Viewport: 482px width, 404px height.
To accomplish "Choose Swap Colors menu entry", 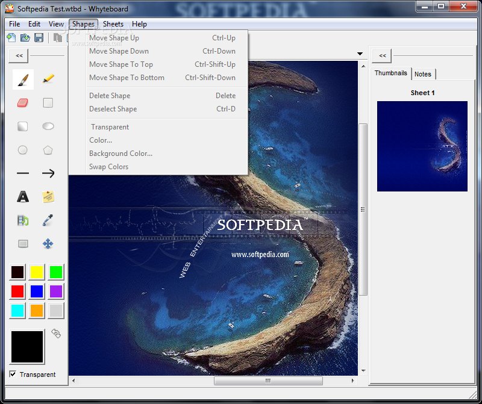I will point(158,167).
